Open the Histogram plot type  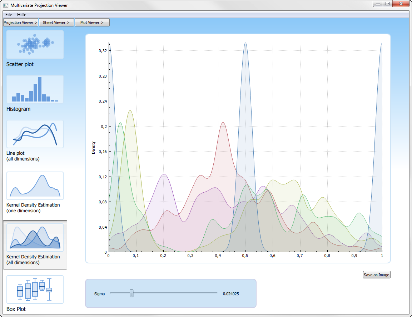(35, 89)
